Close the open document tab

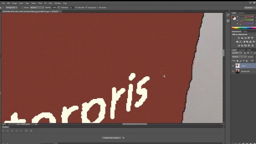(60, 12)
